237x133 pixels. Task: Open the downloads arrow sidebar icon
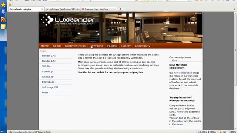pos(3,12)
